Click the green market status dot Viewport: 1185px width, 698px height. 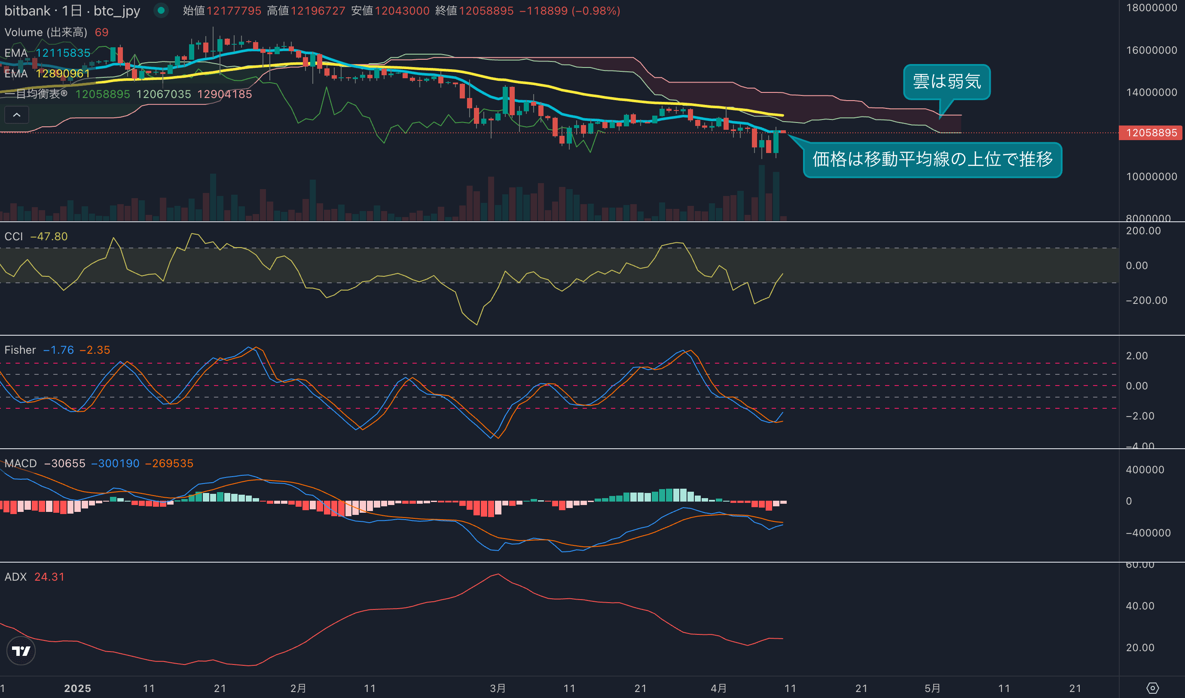161,10
